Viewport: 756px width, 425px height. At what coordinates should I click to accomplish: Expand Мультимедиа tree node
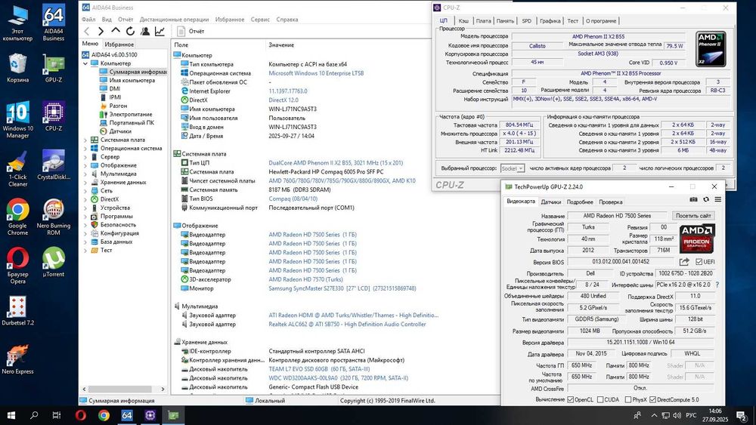tap(85, 174)
